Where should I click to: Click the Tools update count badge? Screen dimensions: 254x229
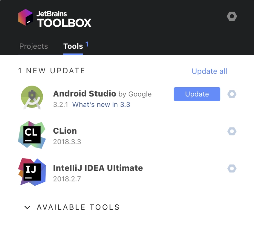(87, 44)
